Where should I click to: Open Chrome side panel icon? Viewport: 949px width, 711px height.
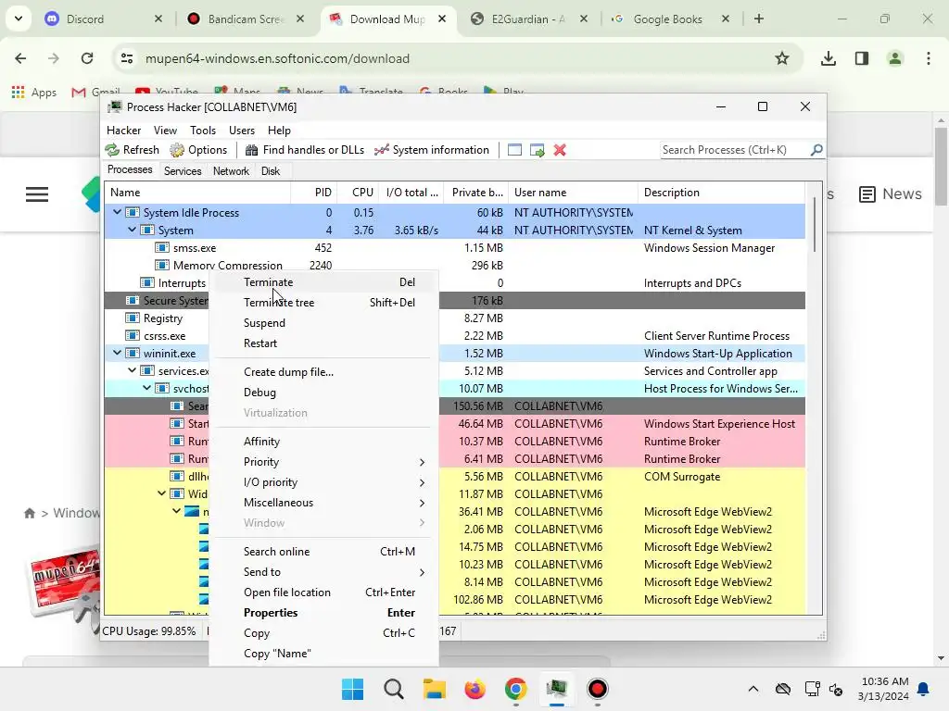click(862, 58)
